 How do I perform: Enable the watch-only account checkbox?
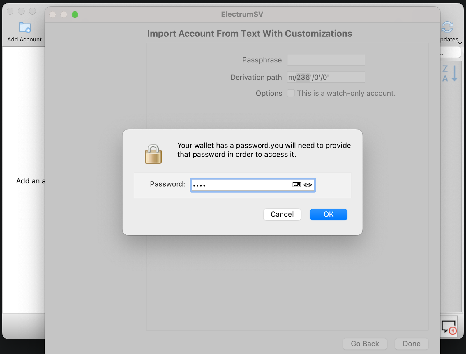(291, 93)
